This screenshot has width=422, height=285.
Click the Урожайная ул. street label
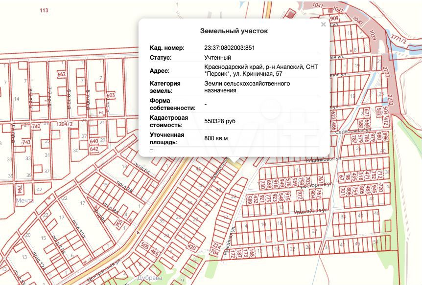[311, 211]
